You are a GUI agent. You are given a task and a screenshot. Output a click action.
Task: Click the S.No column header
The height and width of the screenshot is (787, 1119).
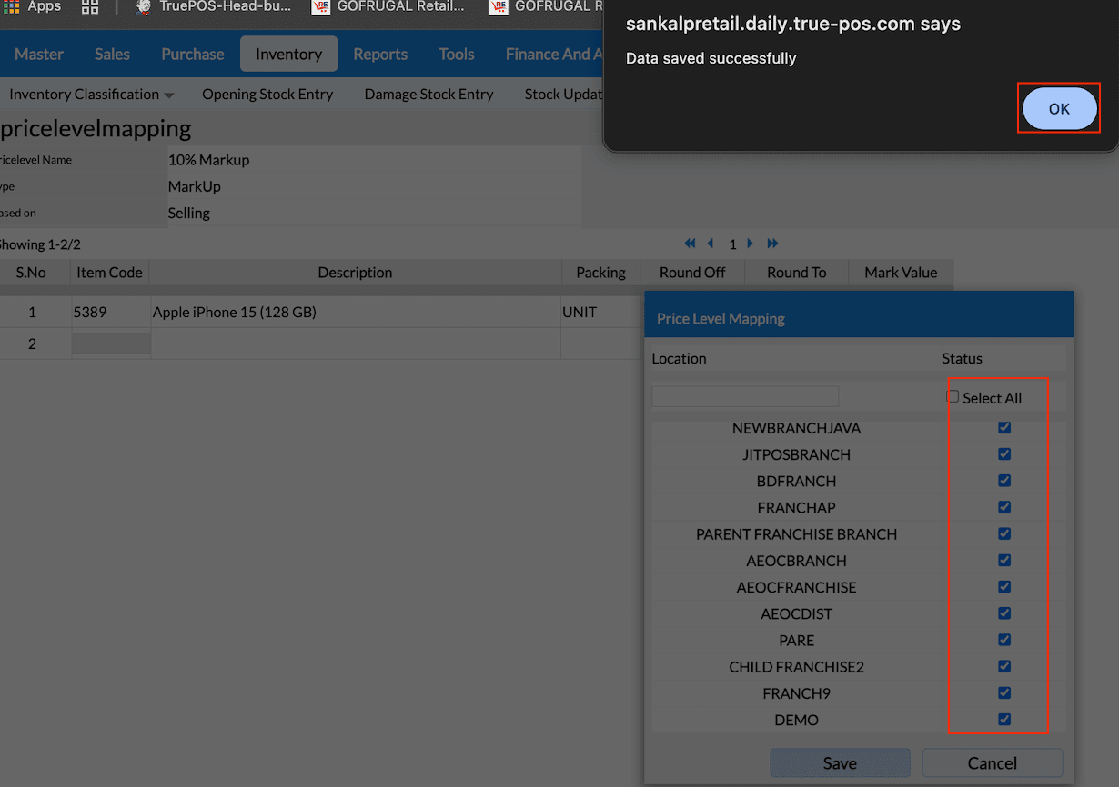pos(32,273)
